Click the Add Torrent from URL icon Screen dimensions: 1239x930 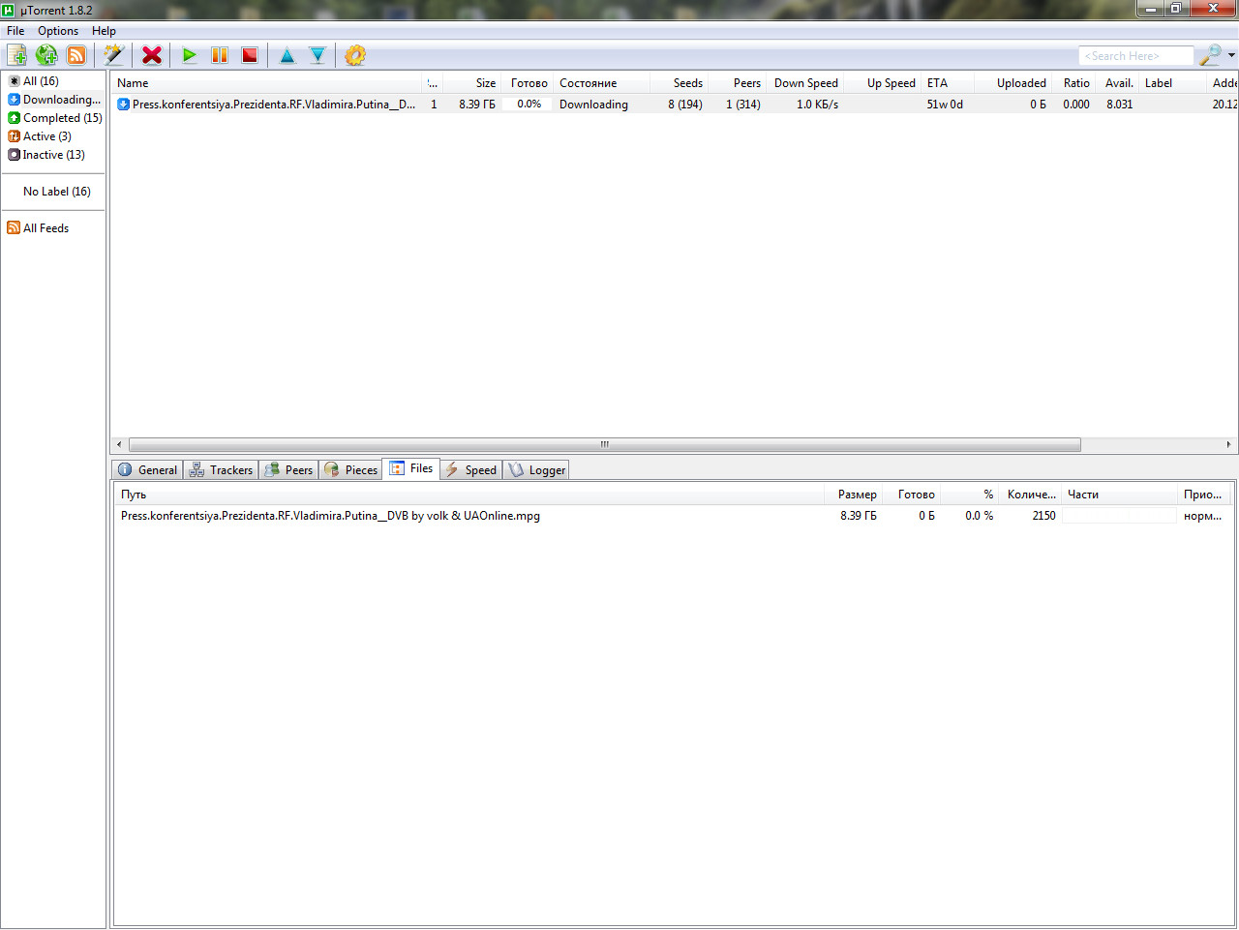(46, 55)
